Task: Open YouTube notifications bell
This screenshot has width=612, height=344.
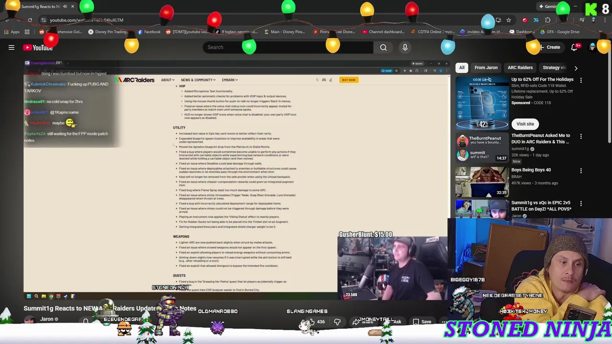Action: 574,47
